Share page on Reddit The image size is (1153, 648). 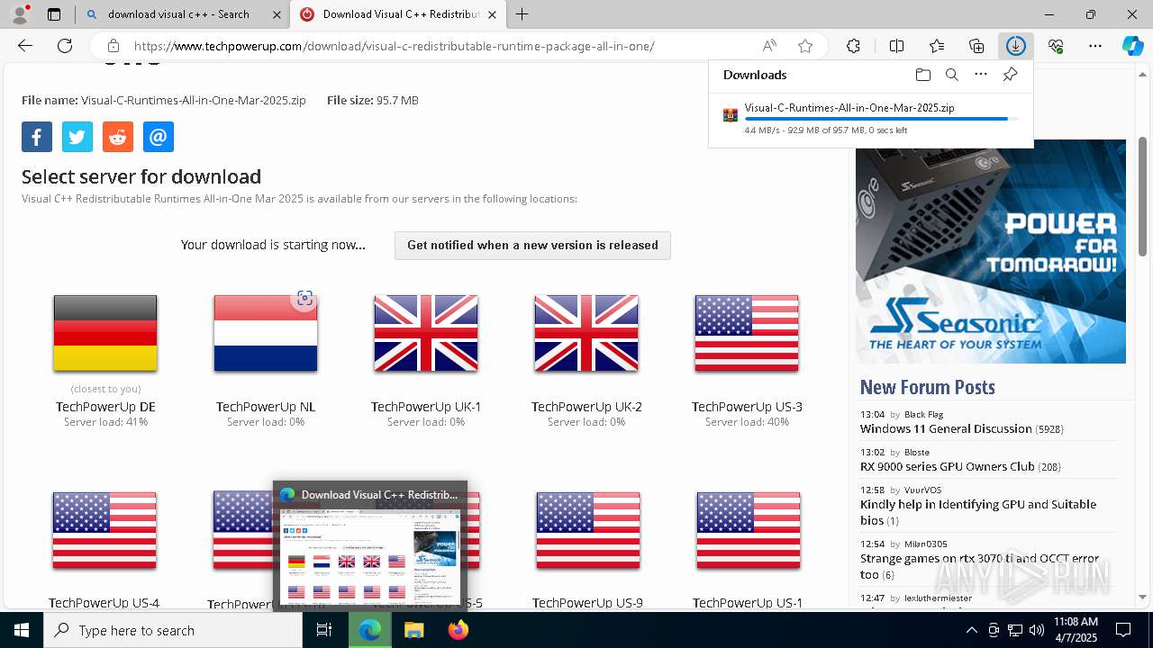click(118, 137)
